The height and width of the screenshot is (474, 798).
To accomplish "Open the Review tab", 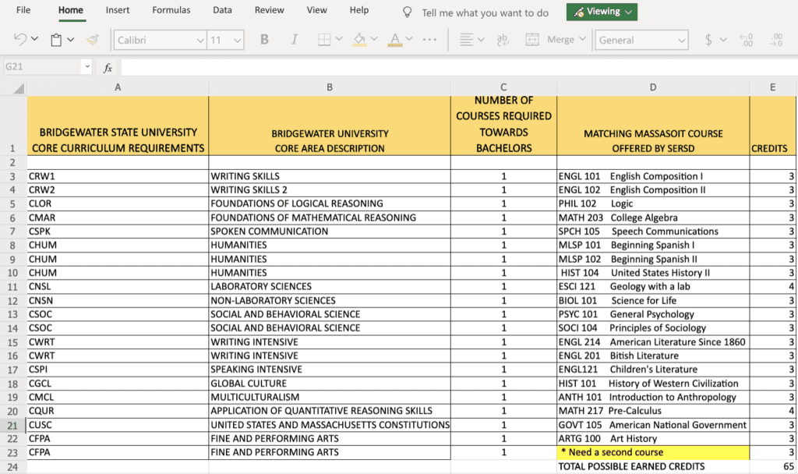I will click(269, 10).
